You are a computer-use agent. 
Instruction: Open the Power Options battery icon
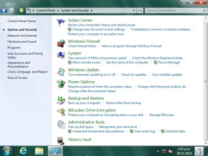click(61, 84)
